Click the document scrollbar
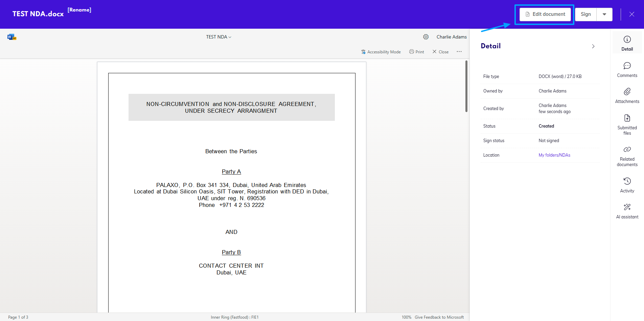644x321 pixels. [x=467, y=86]
